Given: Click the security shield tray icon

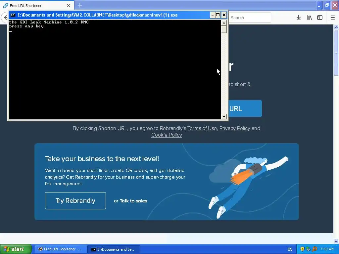Looking at the screenshot, I should click(x=302, y=249).
